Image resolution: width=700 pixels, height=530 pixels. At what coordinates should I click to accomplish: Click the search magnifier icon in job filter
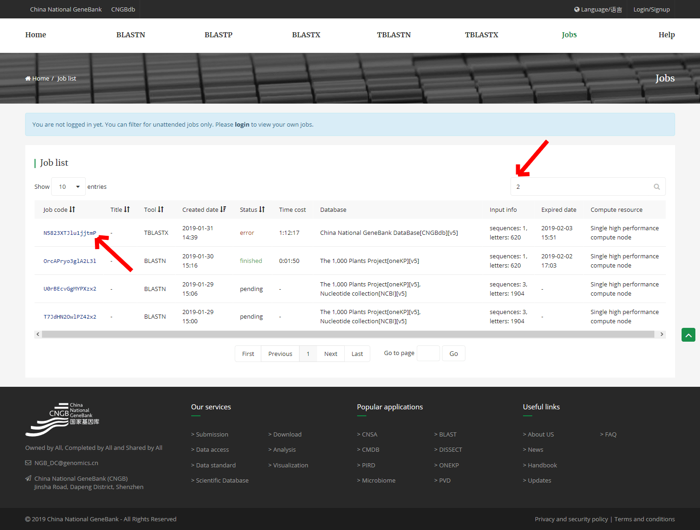point(657,186)
